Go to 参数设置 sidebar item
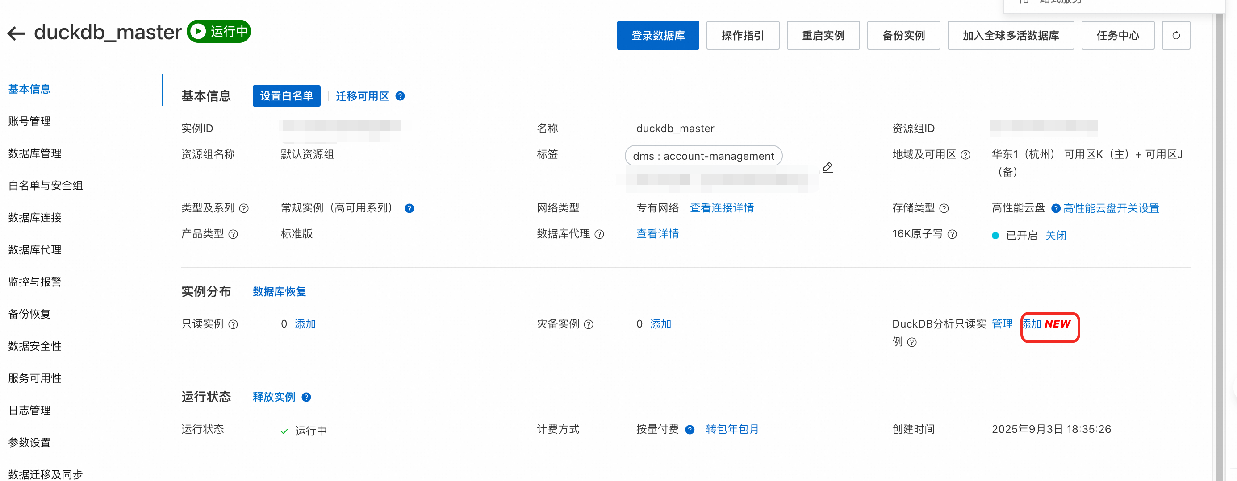 pos(29,442)
